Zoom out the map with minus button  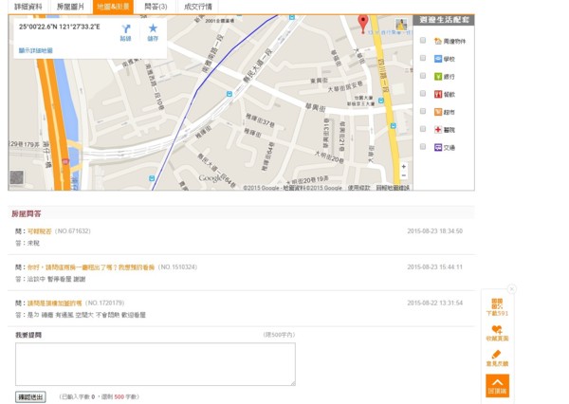click(403, 177)
